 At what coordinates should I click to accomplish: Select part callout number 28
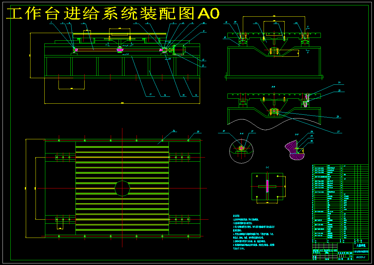tap(311, 132)
